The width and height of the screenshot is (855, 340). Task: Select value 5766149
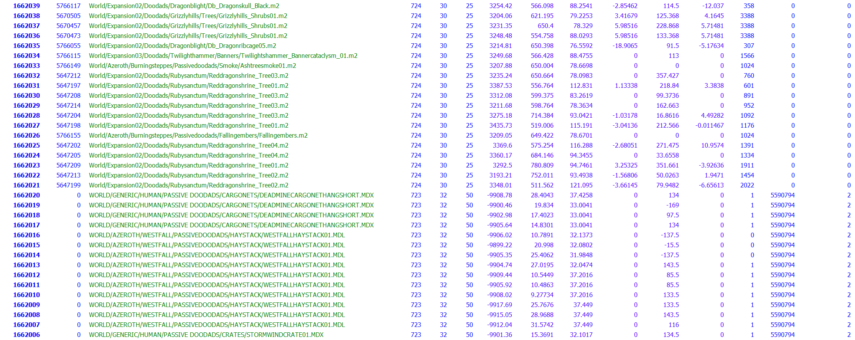pyautogui.click(x=69, y=66)
